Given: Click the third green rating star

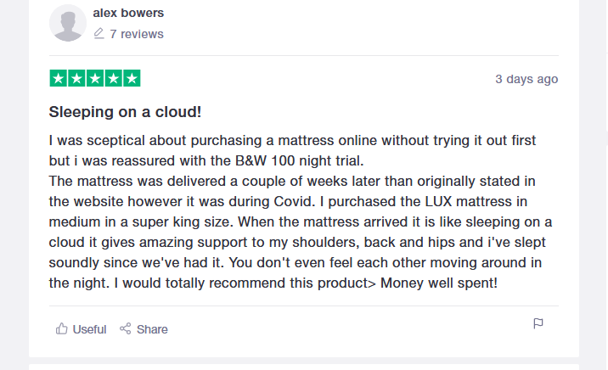Looking at the screenshot, I should point(95,78).
